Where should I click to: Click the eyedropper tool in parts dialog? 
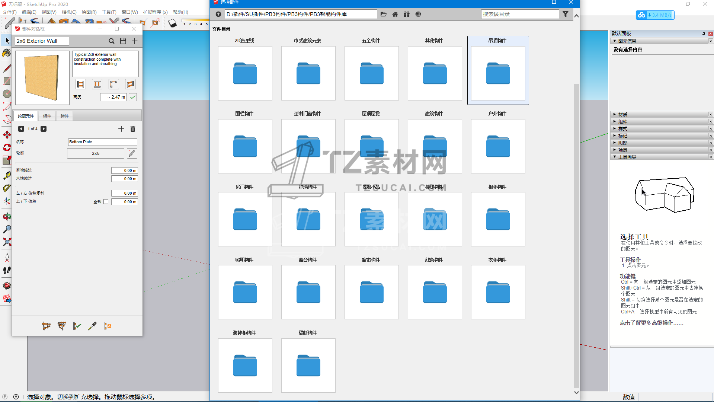pos(92,326)
